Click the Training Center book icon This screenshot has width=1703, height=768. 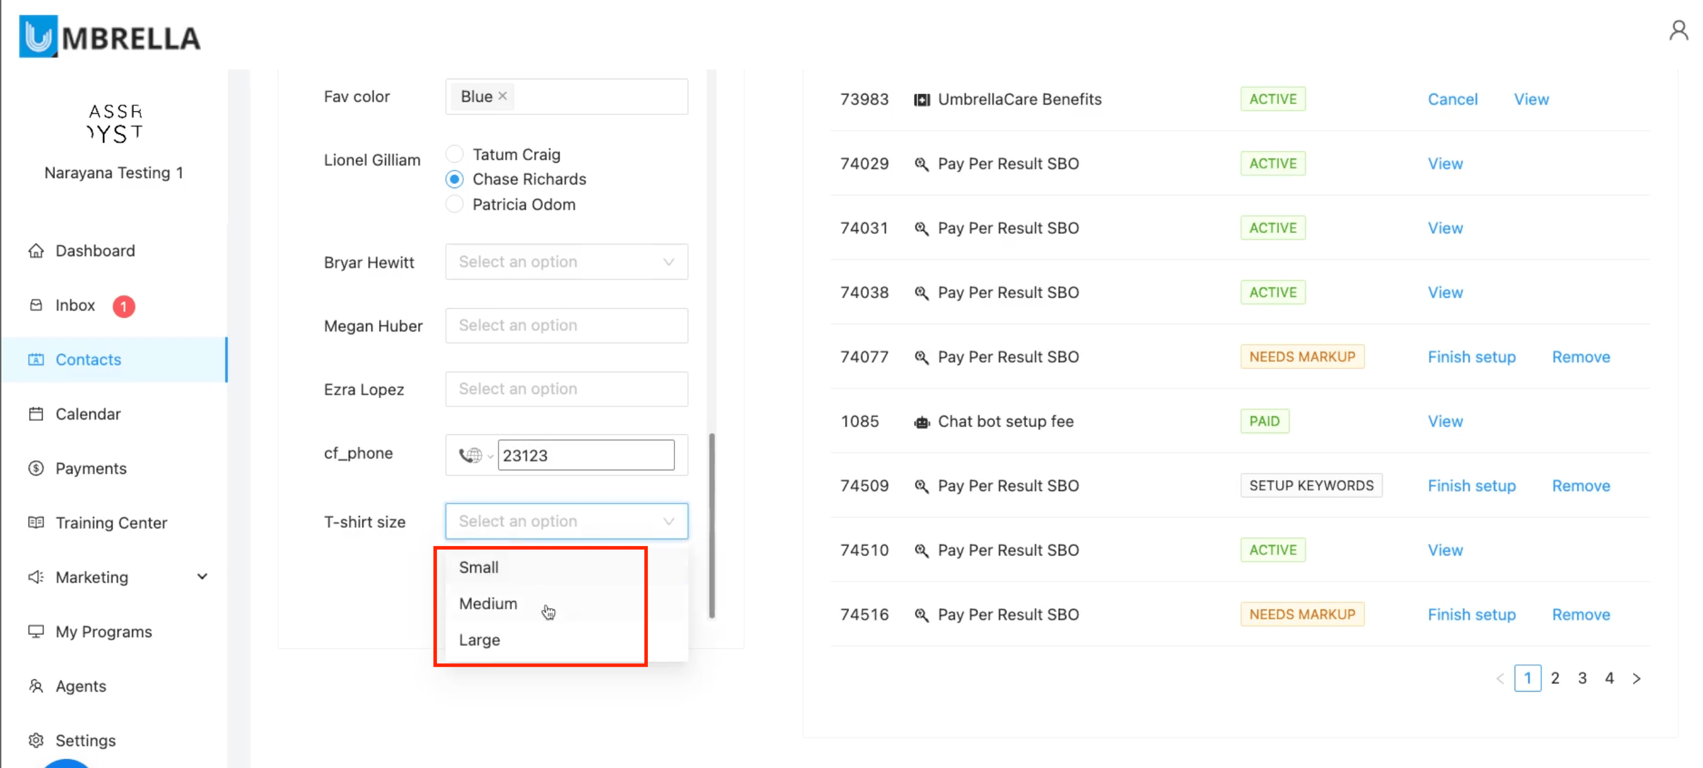point(36,522)
